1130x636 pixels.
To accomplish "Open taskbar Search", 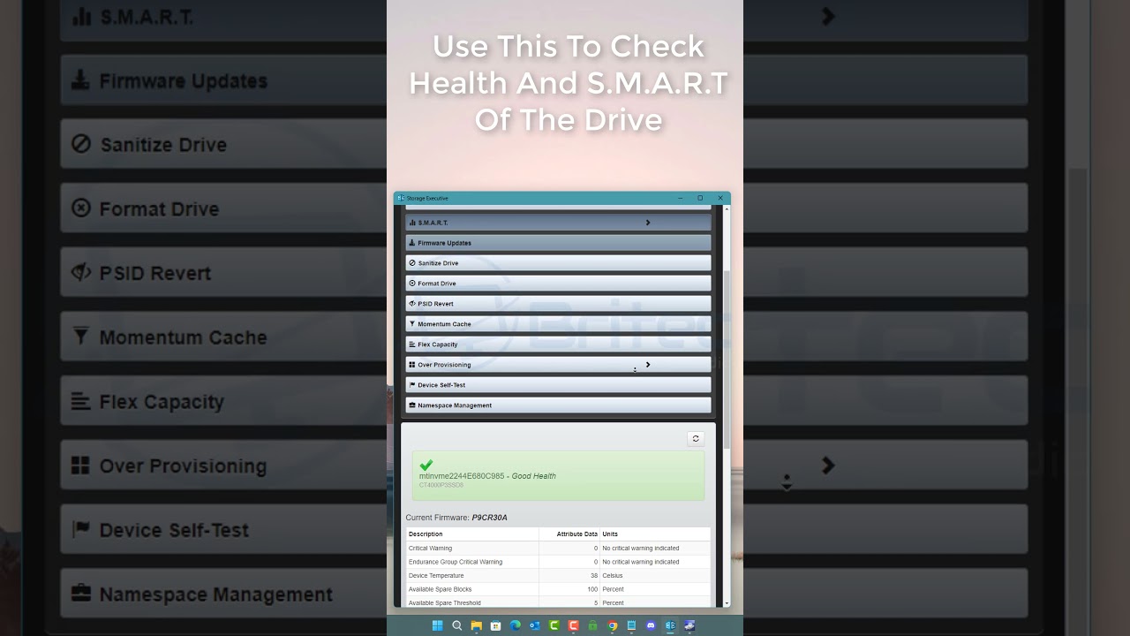I will click(457, 625).
